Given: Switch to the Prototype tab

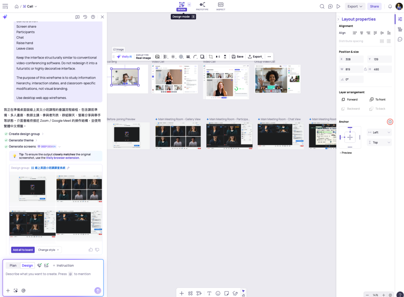Looking at the screenshot, I should point(202,6).
